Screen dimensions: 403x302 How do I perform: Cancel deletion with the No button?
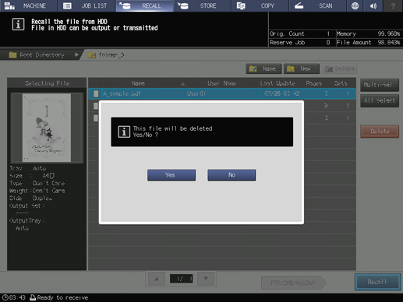click(232, 175)
